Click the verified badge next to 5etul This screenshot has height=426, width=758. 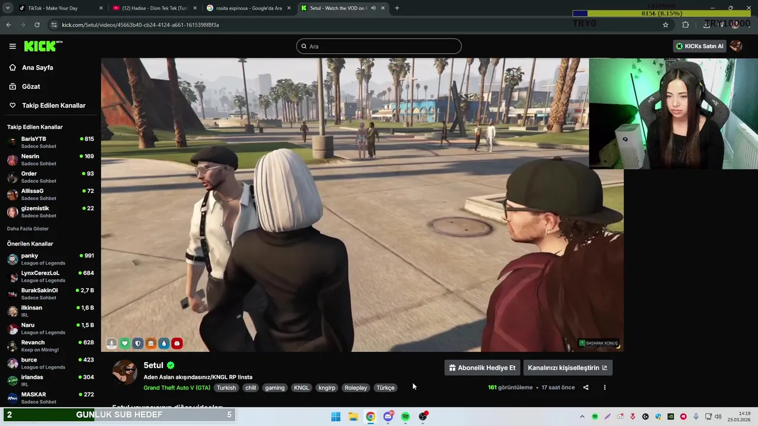[171, 366]
